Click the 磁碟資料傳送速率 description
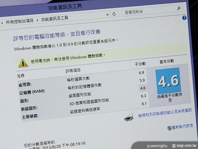 tap(85, 110)
